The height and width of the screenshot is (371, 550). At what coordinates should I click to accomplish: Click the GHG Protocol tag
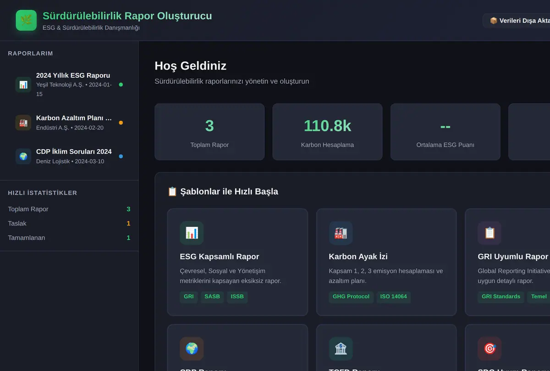[x=351, y=296]
